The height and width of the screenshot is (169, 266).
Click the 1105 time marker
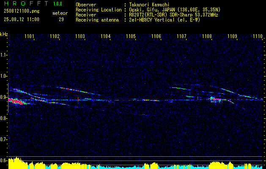click(131, 36)
